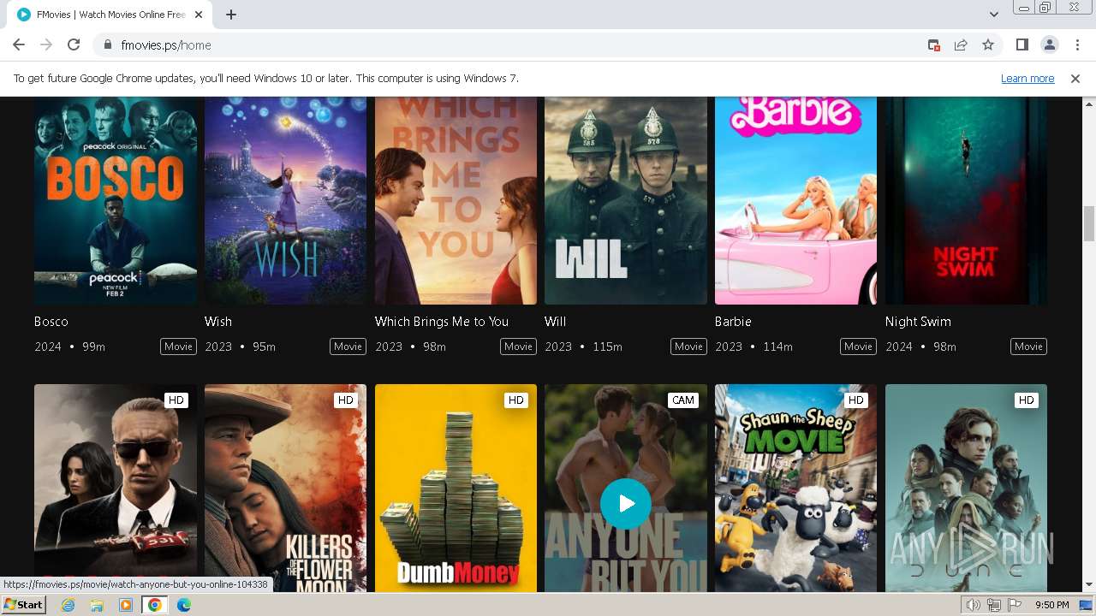
Task: Open the network tray icon
Action: tap(994, 605)
